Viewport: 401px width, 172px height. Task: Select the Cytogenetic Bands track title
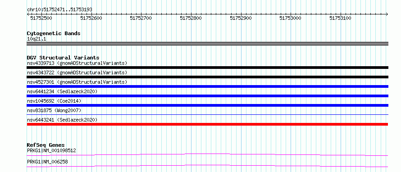pos(54,33)
